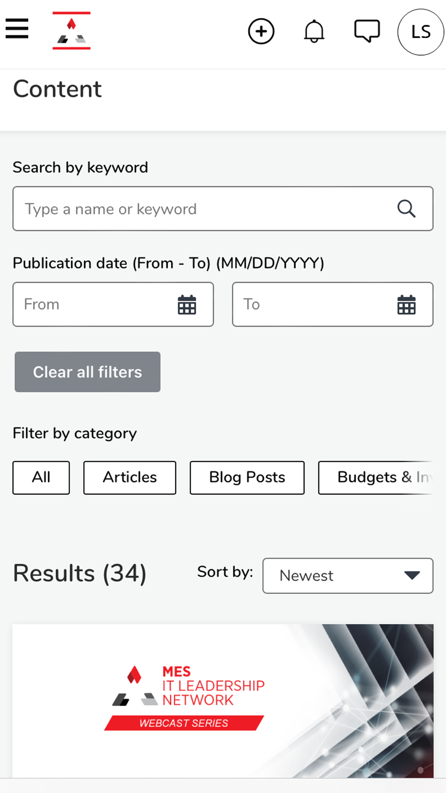Click the keyword search magnifier icon

(406, 209)
